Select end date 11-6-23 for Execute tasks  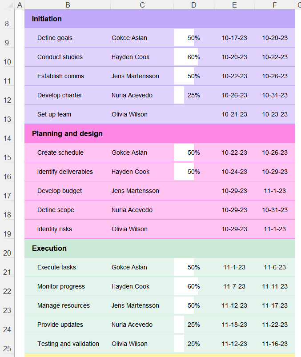(x=275, y=267)
